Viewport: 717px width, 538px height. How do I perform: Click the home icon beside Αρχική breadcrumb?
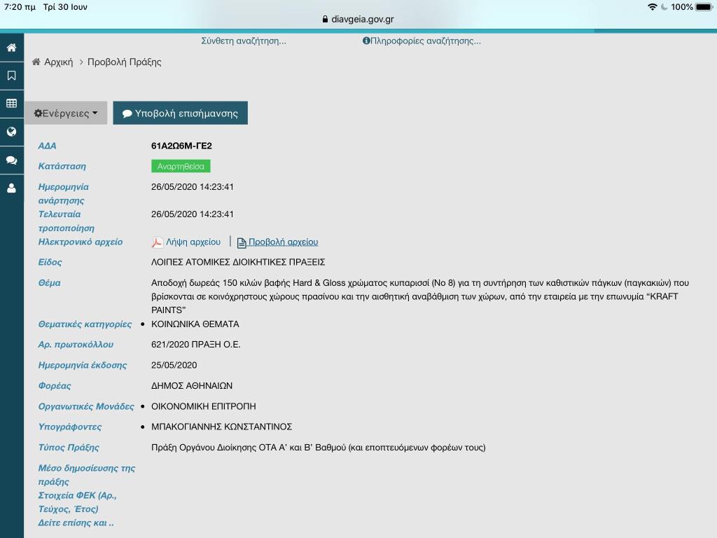(36, 62)
